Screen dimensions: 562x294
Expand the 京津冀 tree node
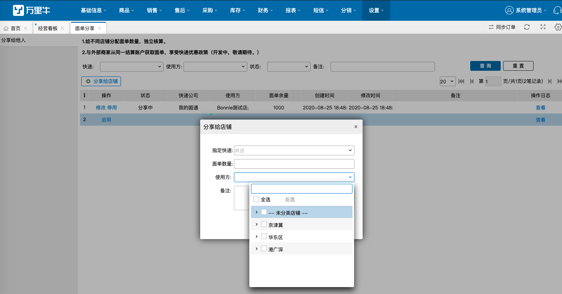coord(256,224)
